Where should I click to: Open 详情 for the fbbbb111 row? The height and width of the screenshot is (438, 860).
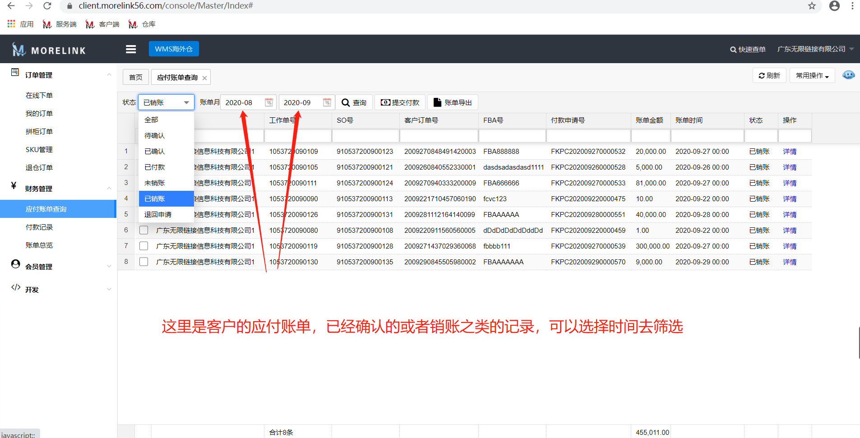click(790, 246)
